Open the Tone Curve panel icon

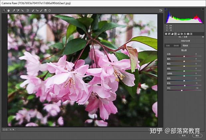(169, 34)
